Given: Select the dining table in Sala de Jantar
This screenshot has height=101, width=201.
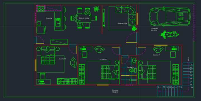Looking at the screenshot, I should [84, 18].
